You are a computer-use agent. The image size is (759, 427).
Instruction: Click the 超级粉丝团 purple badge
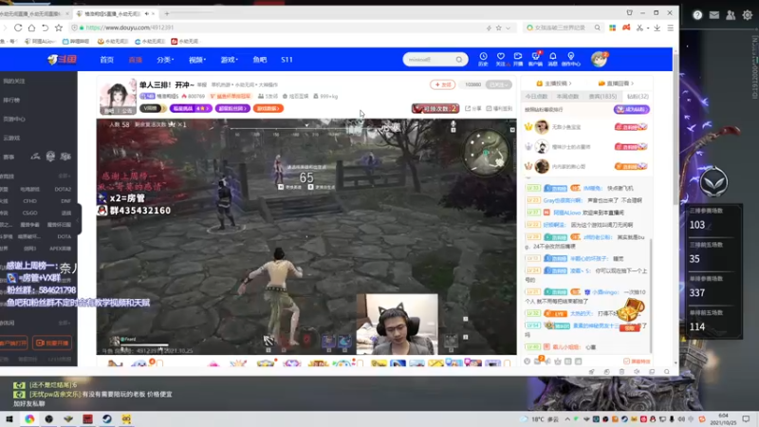[x=232, y=108]
